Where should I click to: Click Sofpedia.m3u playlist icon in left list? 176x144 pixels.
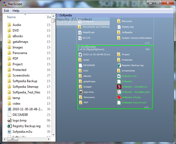pyautogui.click(x=9, y=132)
